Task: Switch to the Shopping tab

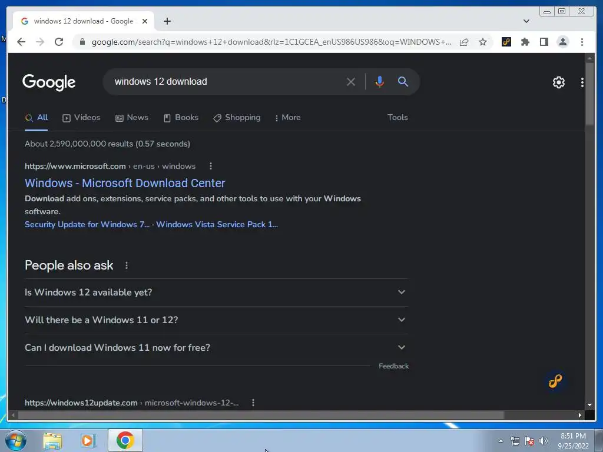Action: 237,118
